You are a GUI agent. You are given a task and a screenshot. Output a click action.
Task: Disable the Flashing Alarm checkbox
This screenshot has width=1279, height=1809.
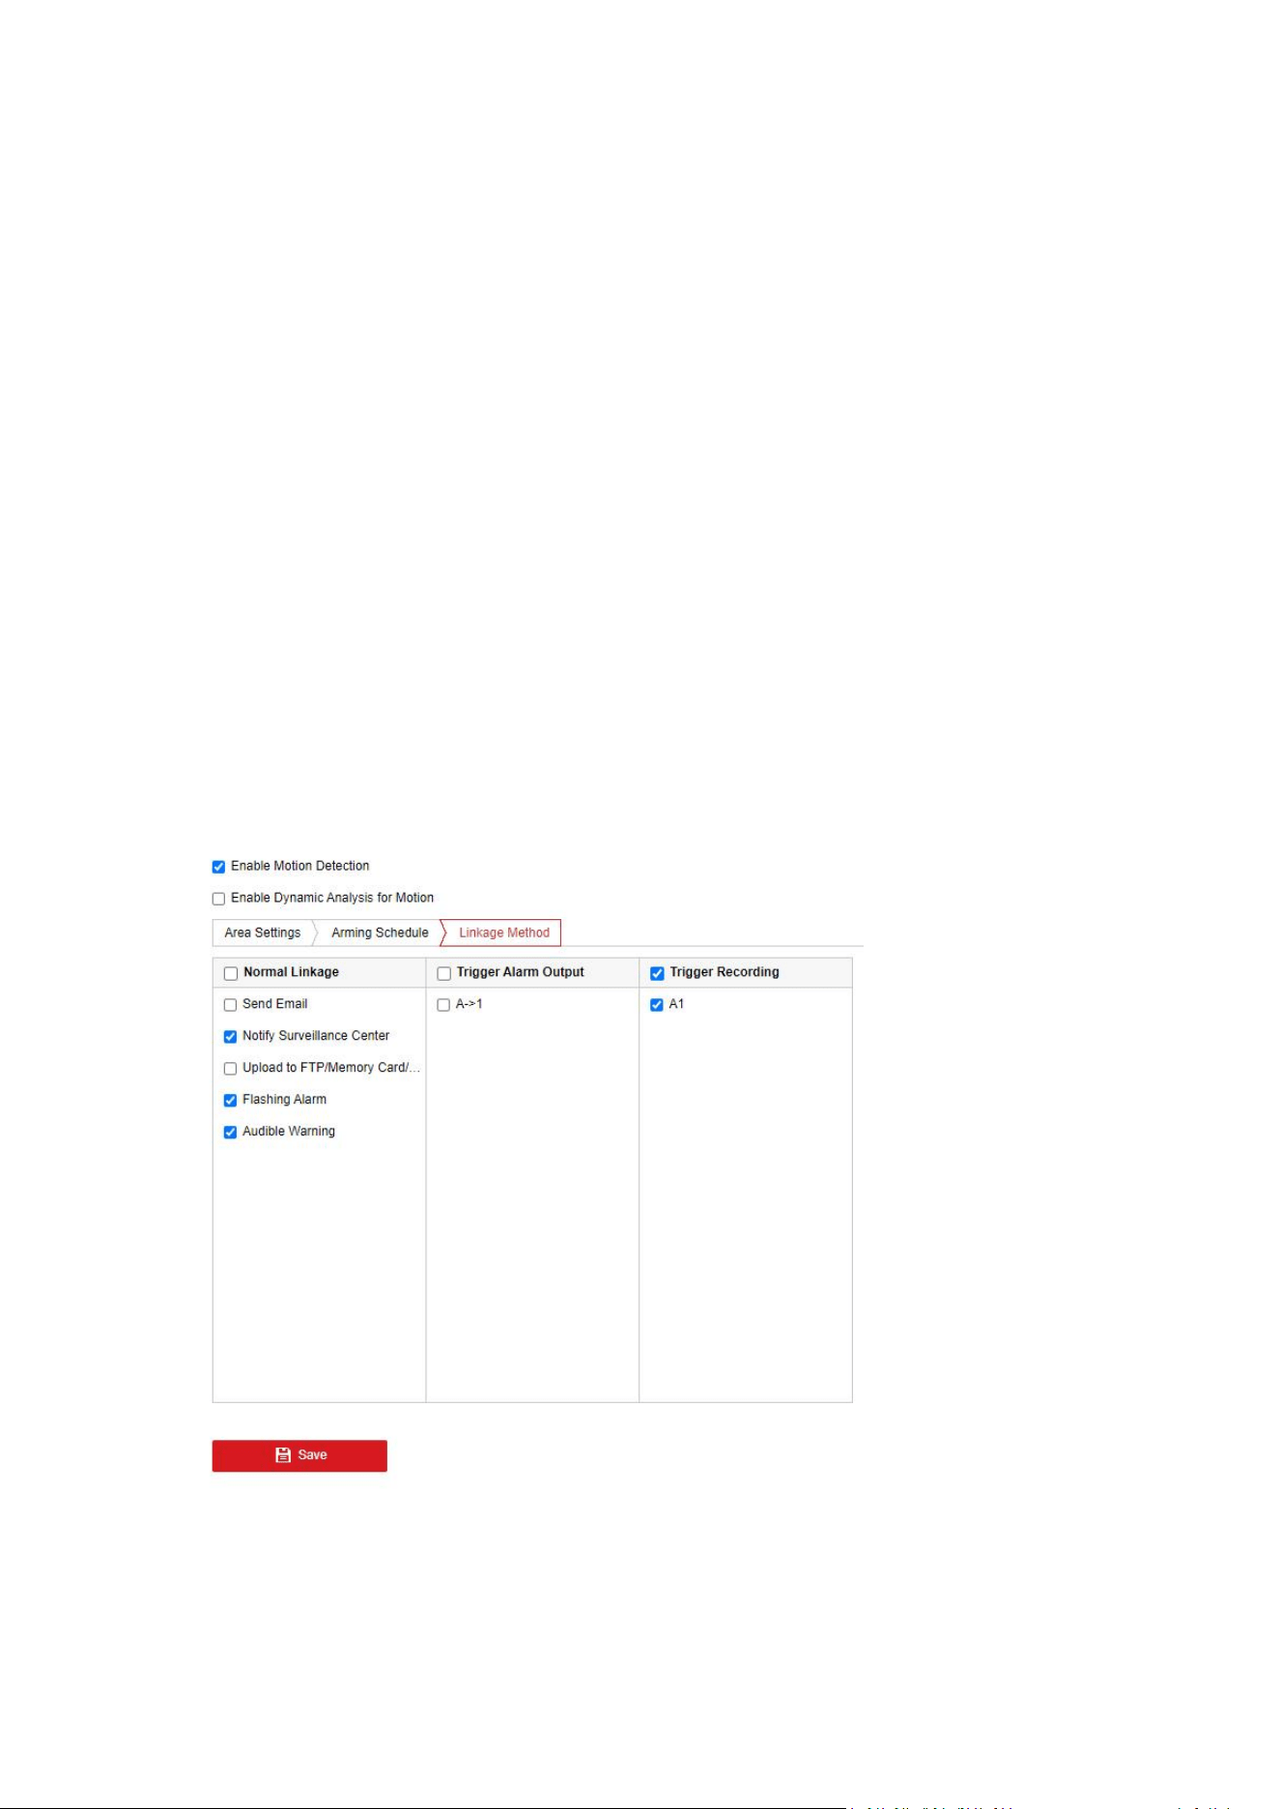(x=230, y=1101)
